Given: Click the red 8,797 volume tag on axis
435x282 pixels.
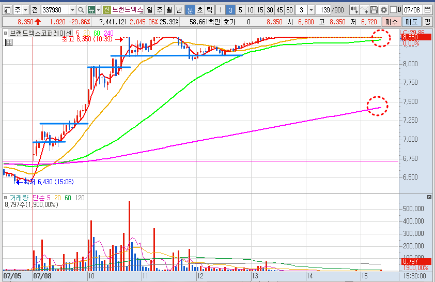Looking at the screenshot, I should click(416, 261).
